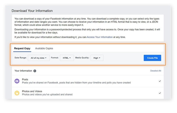The image size is (177, 113).
Task: Follow the Access Your Information link
Action: [x=100, y=37]
